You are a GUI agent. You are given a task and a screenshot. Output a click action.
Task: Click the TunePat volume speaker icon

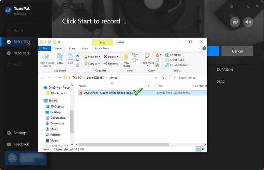click(248, 22)
